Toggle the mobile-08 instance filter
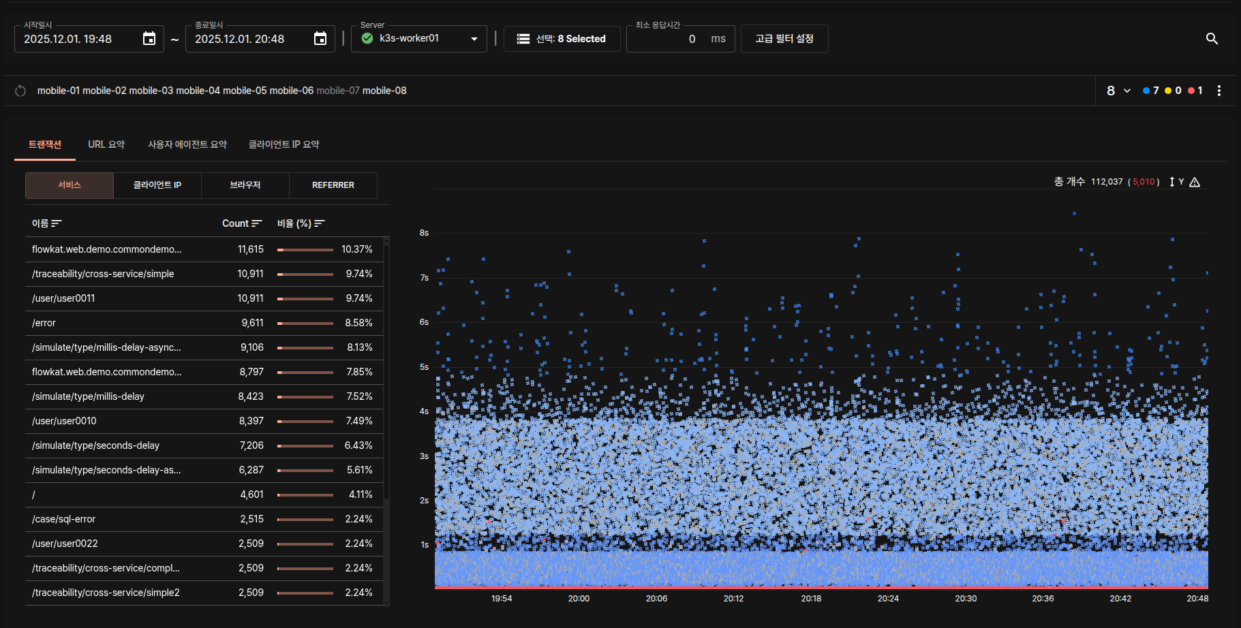Screen dimensions: 1241x628 tap(384, 91)
